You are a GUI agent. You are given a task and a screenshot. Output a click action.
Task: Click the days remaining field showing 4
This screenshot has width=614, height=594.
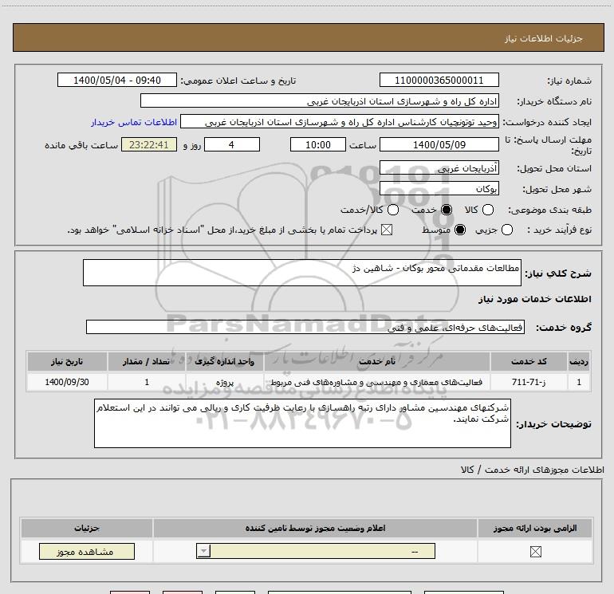coord(232,144)
